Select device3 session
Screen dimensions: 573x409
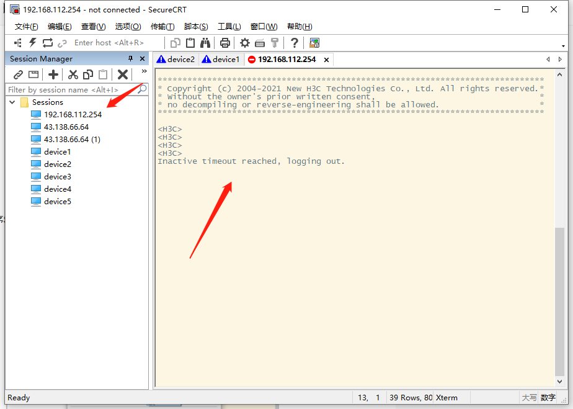tap(58, 177)
